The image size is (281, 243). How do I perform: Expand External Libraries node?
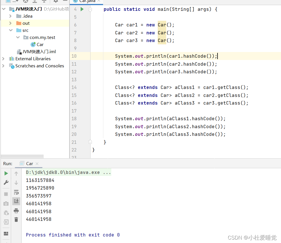coord(3,59)
